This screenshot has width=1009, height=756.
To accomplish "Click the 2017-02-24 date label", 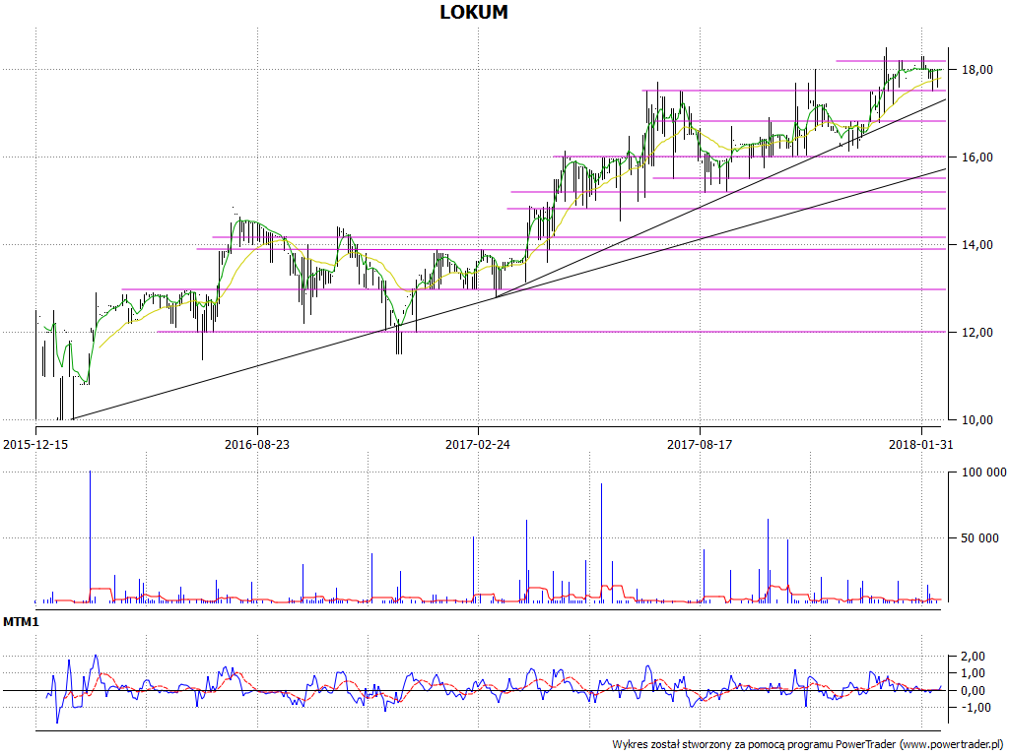I will tap(478, 444).
